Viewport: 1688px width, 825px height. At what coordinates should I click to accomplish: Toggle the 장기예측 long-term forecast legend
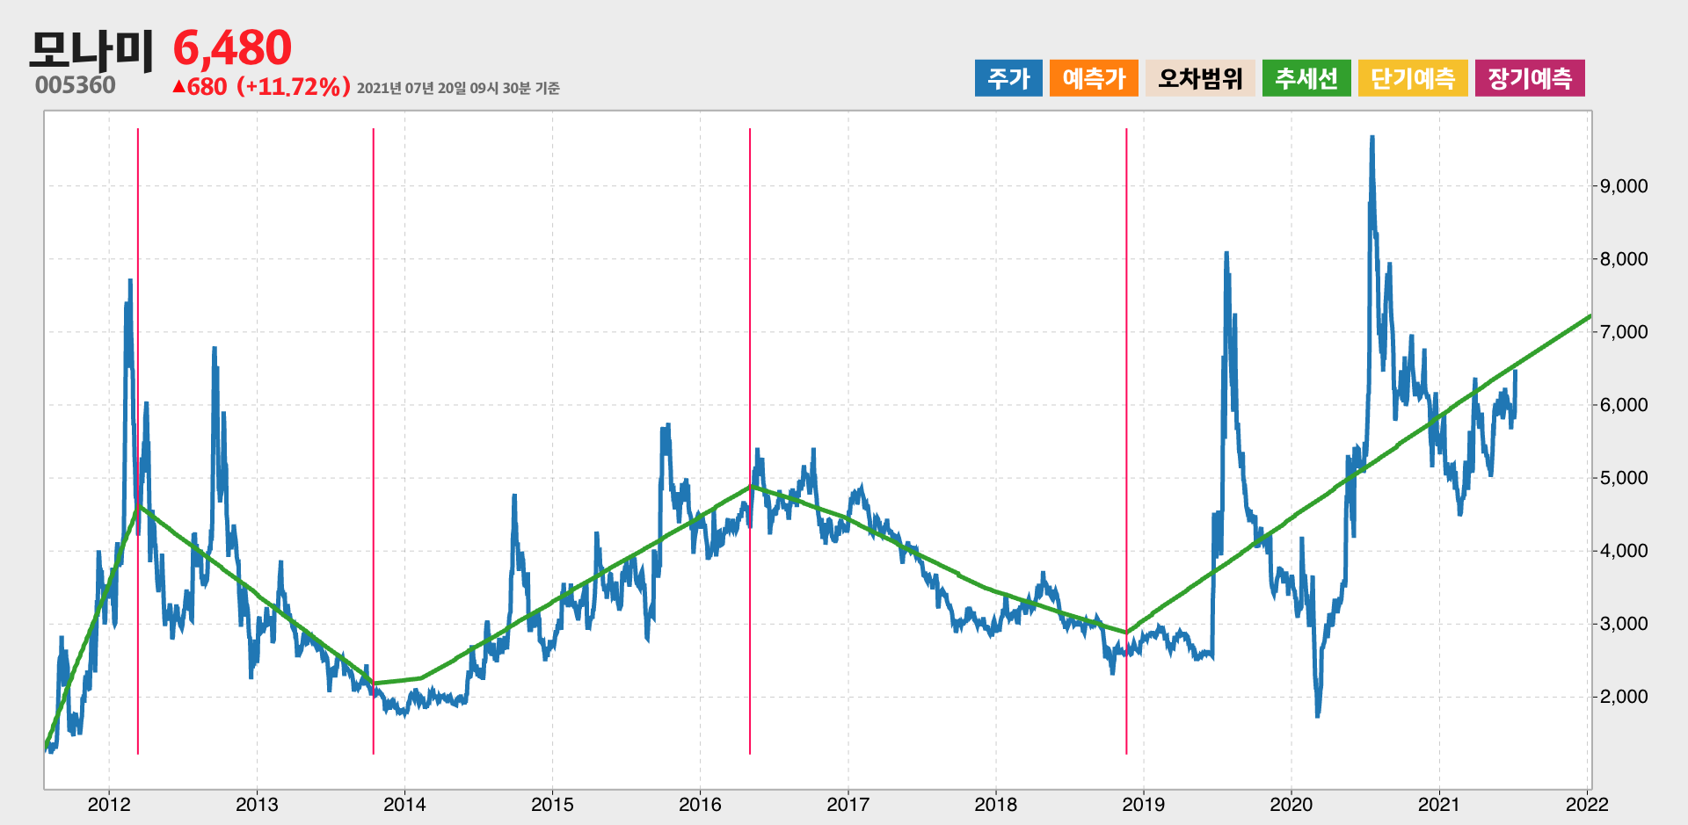point(1530,78)
